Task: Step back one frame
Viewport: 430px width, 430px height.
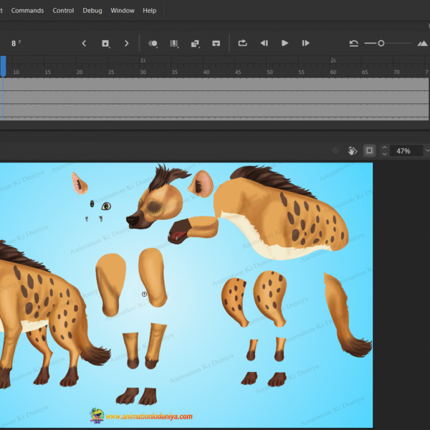Action: click(264, 43)
